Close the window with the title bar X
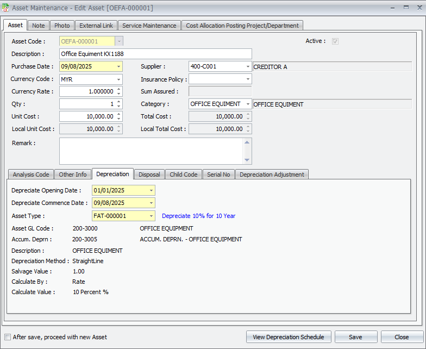 click(419, 8)
